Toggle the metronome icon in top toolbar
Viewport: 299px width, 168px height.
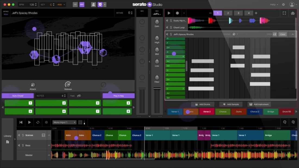[93, 5]
